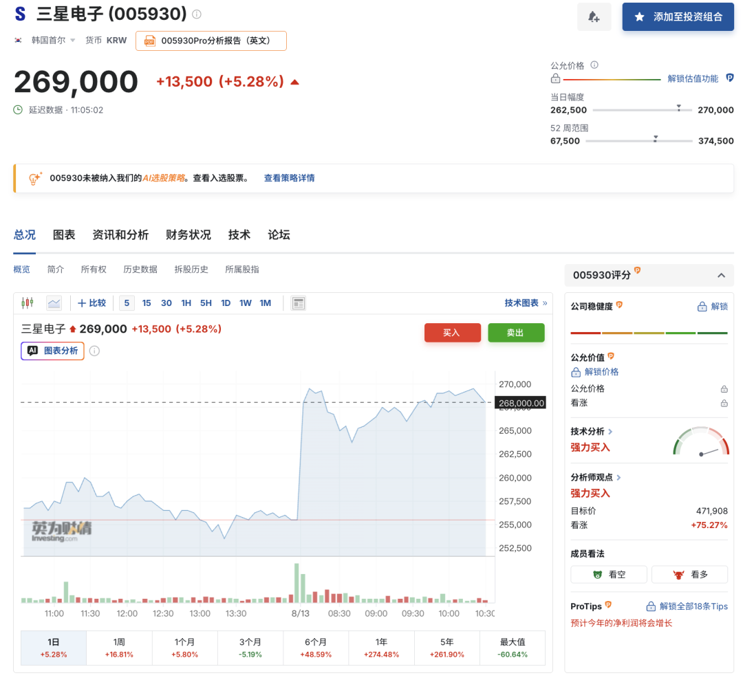Select the 1周 range
Image resolution: width=743 pixels, height=680 pixels.
pyautogui.click(x=119, y=648)
